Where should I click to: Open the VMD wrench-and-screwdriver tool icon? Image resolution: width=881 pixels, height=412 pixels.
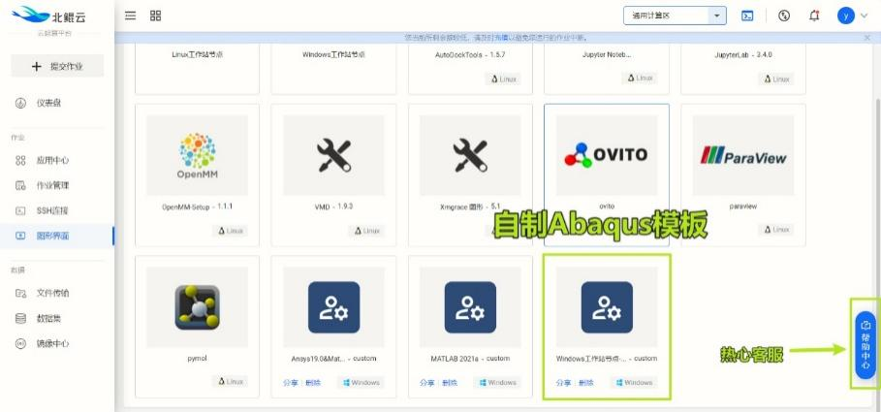333,156
